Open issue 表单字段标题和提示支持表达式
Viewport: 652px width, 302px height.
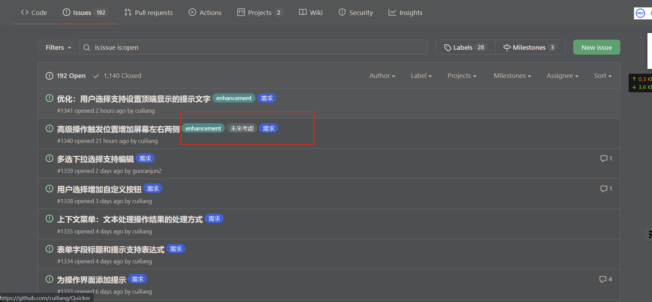point(111,249)
